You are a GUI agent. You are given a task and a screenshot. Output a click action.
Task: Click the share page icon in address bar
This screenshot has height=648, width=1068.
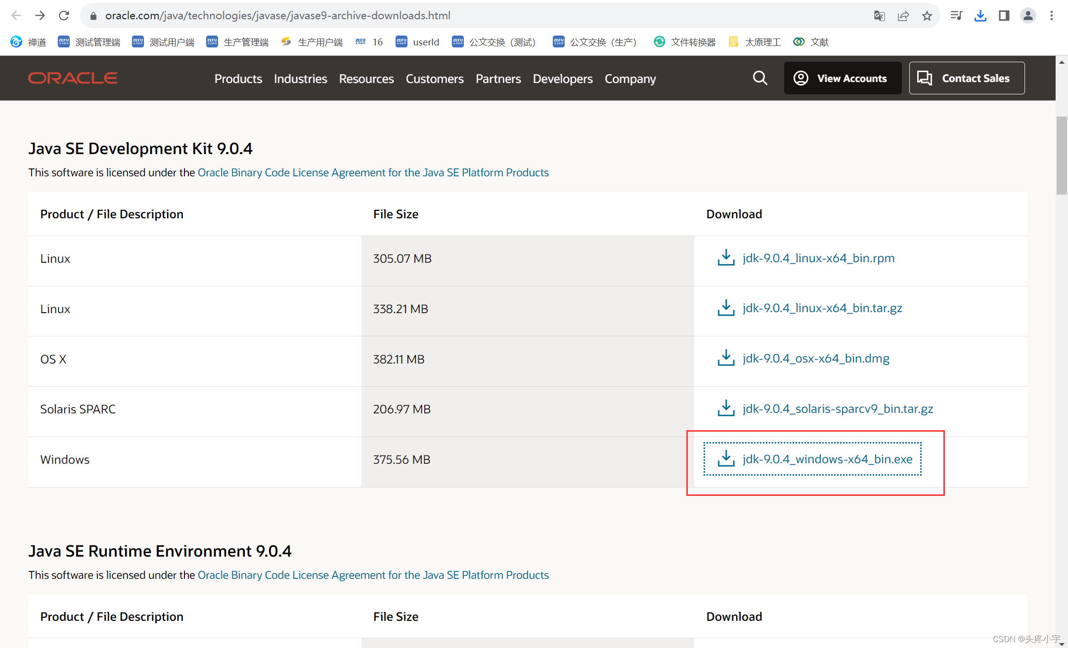pos(903,16)
